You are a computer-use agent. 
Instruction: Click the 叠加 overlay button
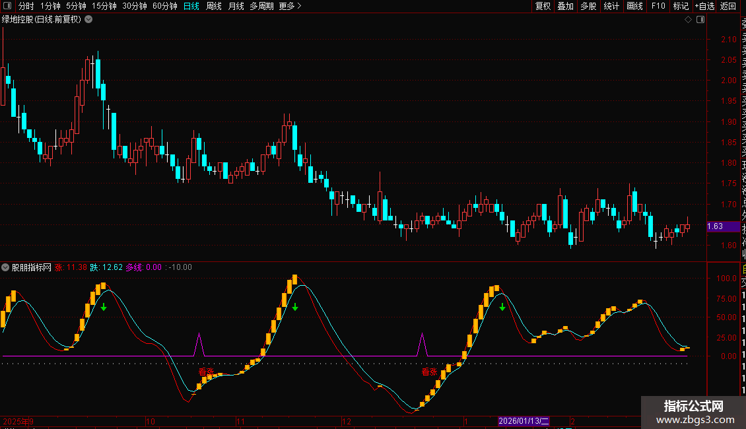[565, 7]
